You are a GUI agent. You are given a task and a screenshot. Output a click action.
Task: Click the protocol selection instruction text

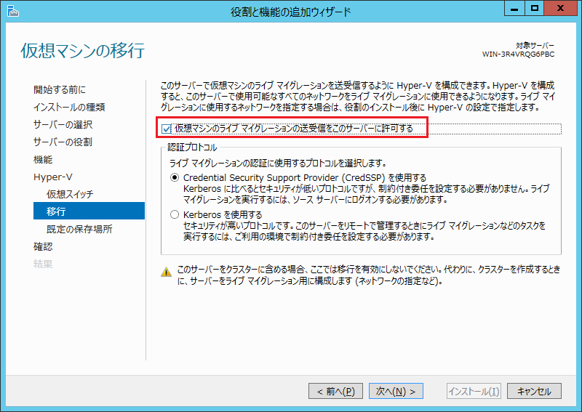pos(278,163)
